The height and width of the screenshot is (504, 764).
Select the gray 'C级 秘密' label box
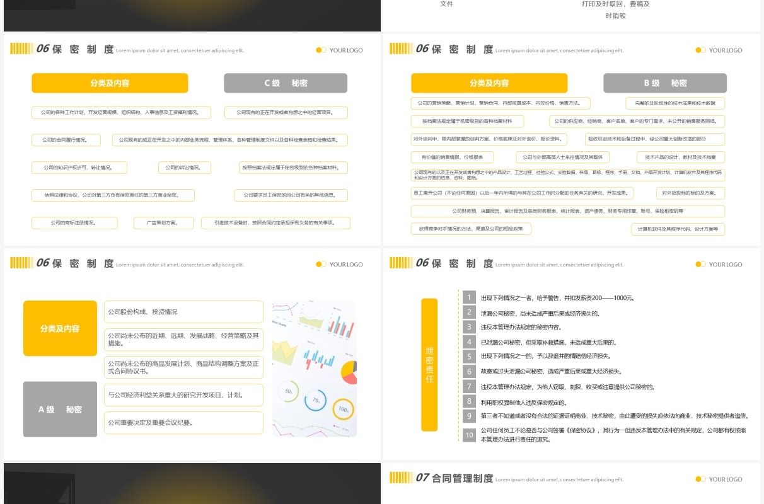pyautogui.click(x=286, y=83)
